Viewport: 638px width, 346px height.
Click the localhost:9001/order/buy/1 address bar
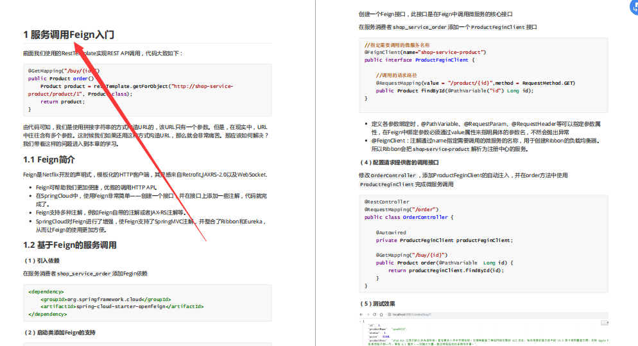tap(496, 315)
